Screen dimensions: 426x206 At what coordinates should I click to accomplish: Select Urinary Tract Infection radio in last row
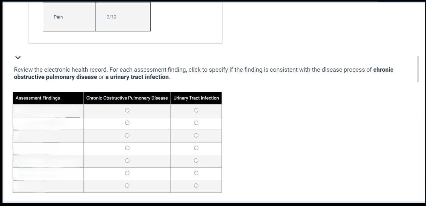tap(196, 186)
